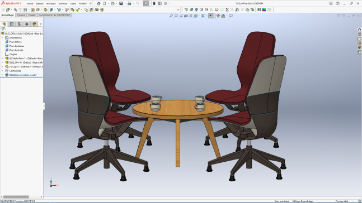Select Plan de face in tree
362x203 pixels.
coord(15,42)
